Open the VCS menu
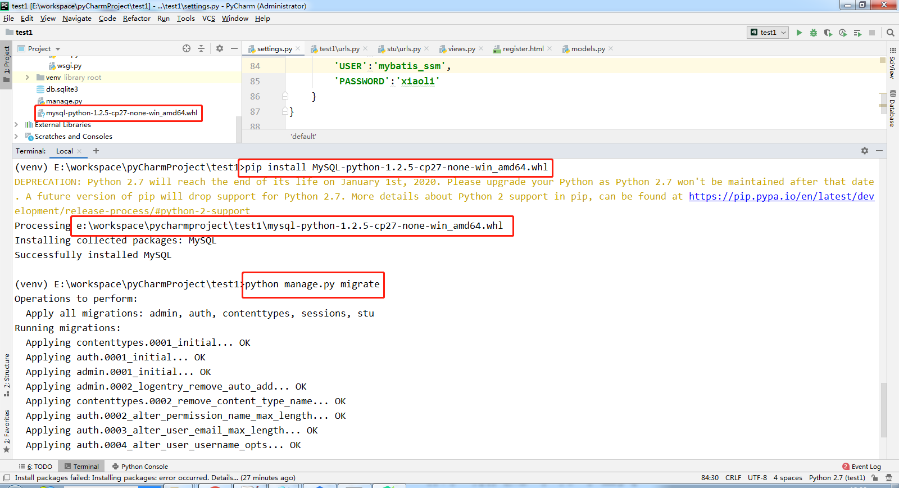Image resolution: width=899 pixels, height=488 pixels. [208, 18]
